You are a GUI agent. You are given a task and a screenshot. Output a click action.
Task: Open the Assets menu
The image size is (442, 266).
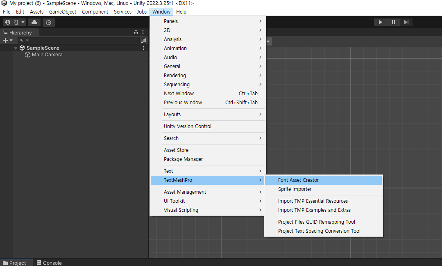pyautogui.click(x=36, y=11)
